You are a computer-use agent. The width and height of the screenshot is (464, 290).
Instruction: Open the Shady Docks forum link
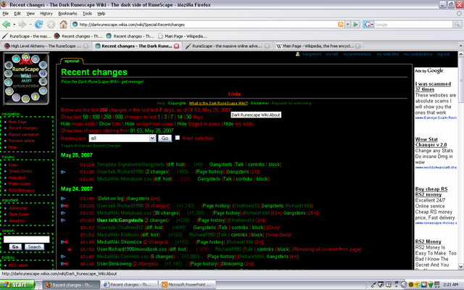coord(20,171)
